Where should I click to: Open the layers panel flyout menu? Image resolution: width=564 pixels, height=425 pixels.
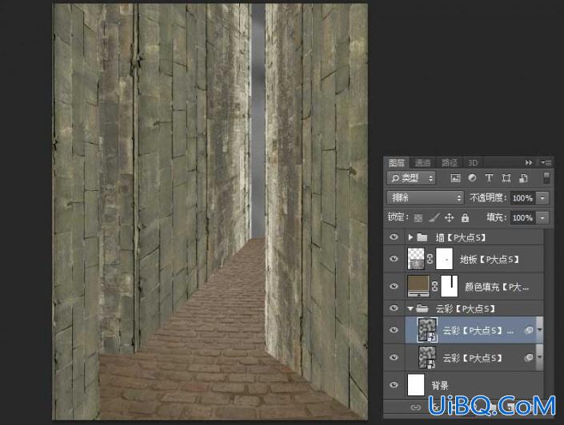546,163
